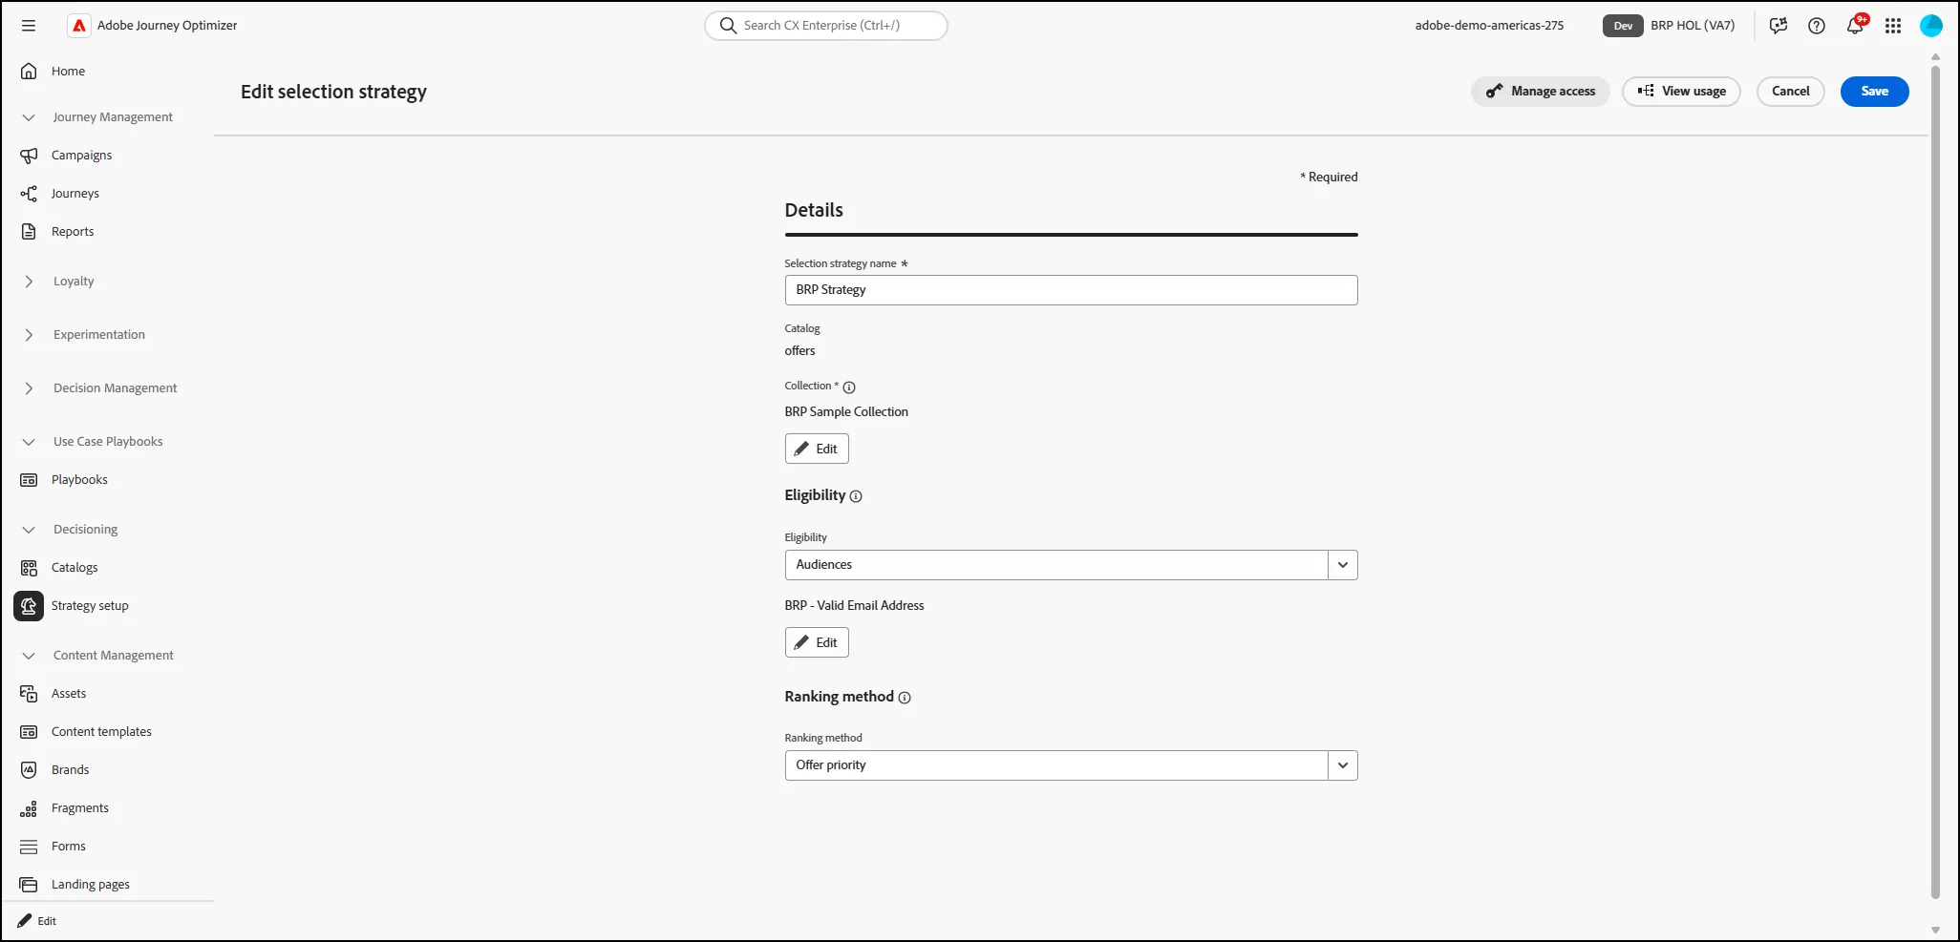Collapse the Journey Management section
Viewport: 1960px width, 942px height.
click(x=29, y=117)
